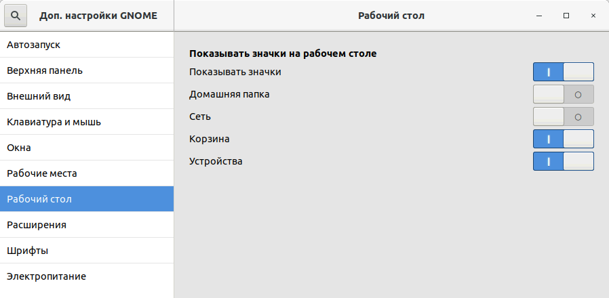The height and width of the screenshot is (298, 609).
Task: Open Клавиатура и мышь settings
Action: coord(87,122)
